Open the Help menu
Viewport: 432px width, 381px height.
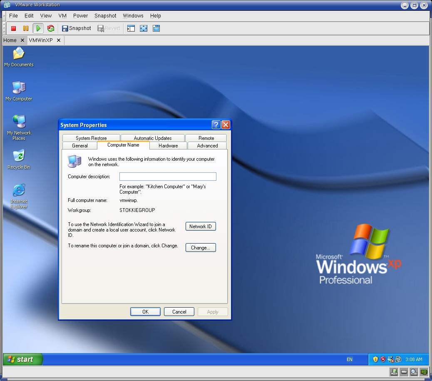click(155, 16)
